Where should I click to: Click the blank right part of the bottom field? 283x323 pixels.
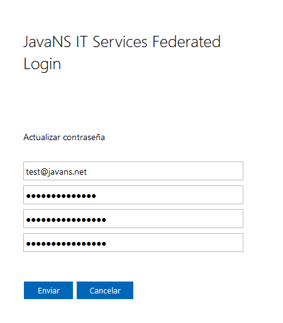[176, 243]
